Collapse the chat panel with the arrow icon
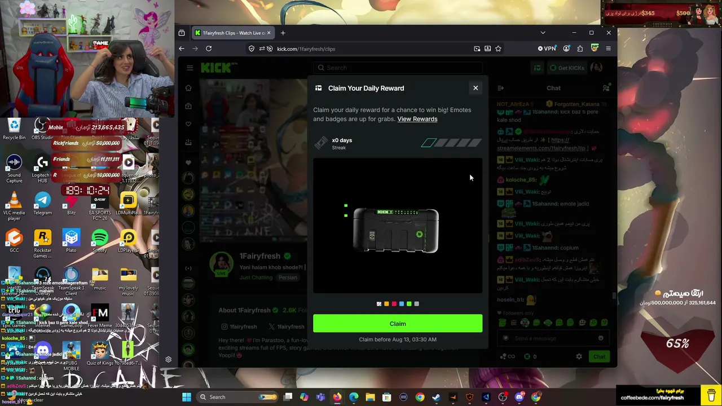This screenshot has height=406, width=722. point(500,88)
